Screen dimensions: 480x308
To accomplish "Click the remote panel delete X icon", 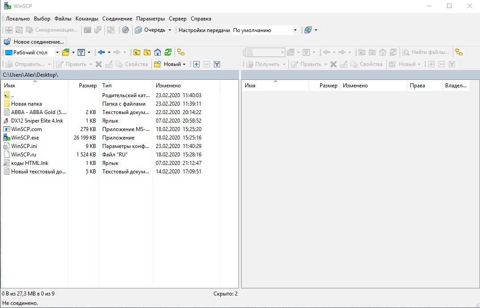I will (x=334, y=64).
